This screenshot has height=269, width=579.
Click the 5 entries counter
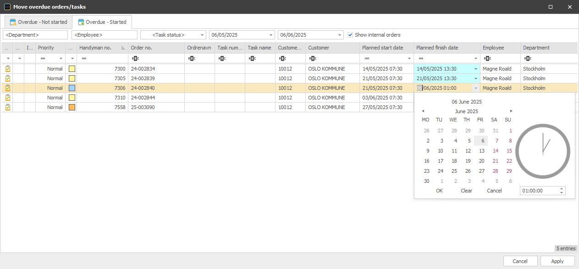pyautogui.click(x=566, y=248)
